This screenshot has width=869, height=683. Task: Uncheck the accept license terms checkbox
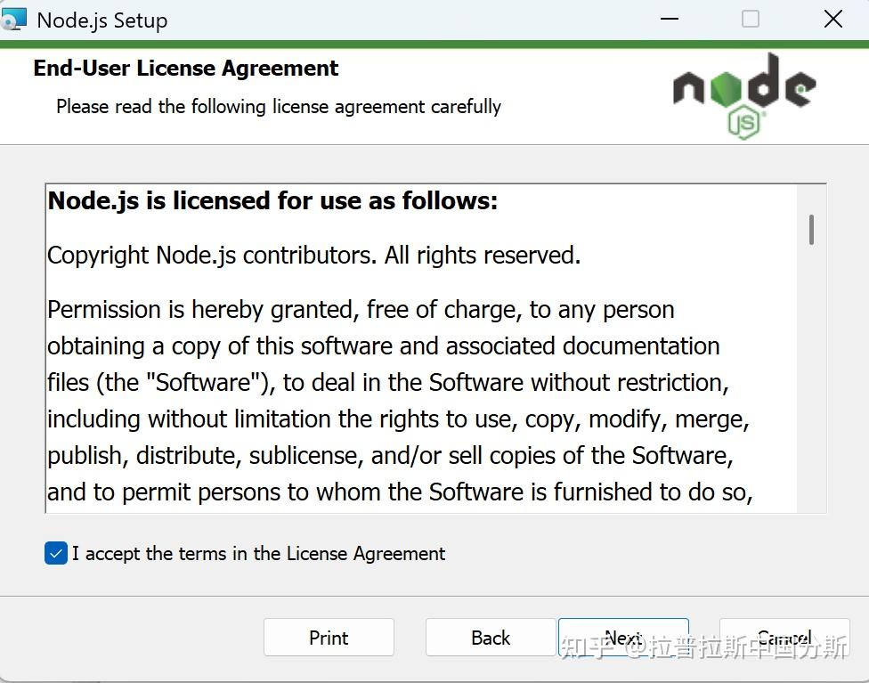(x=56, y=554)
